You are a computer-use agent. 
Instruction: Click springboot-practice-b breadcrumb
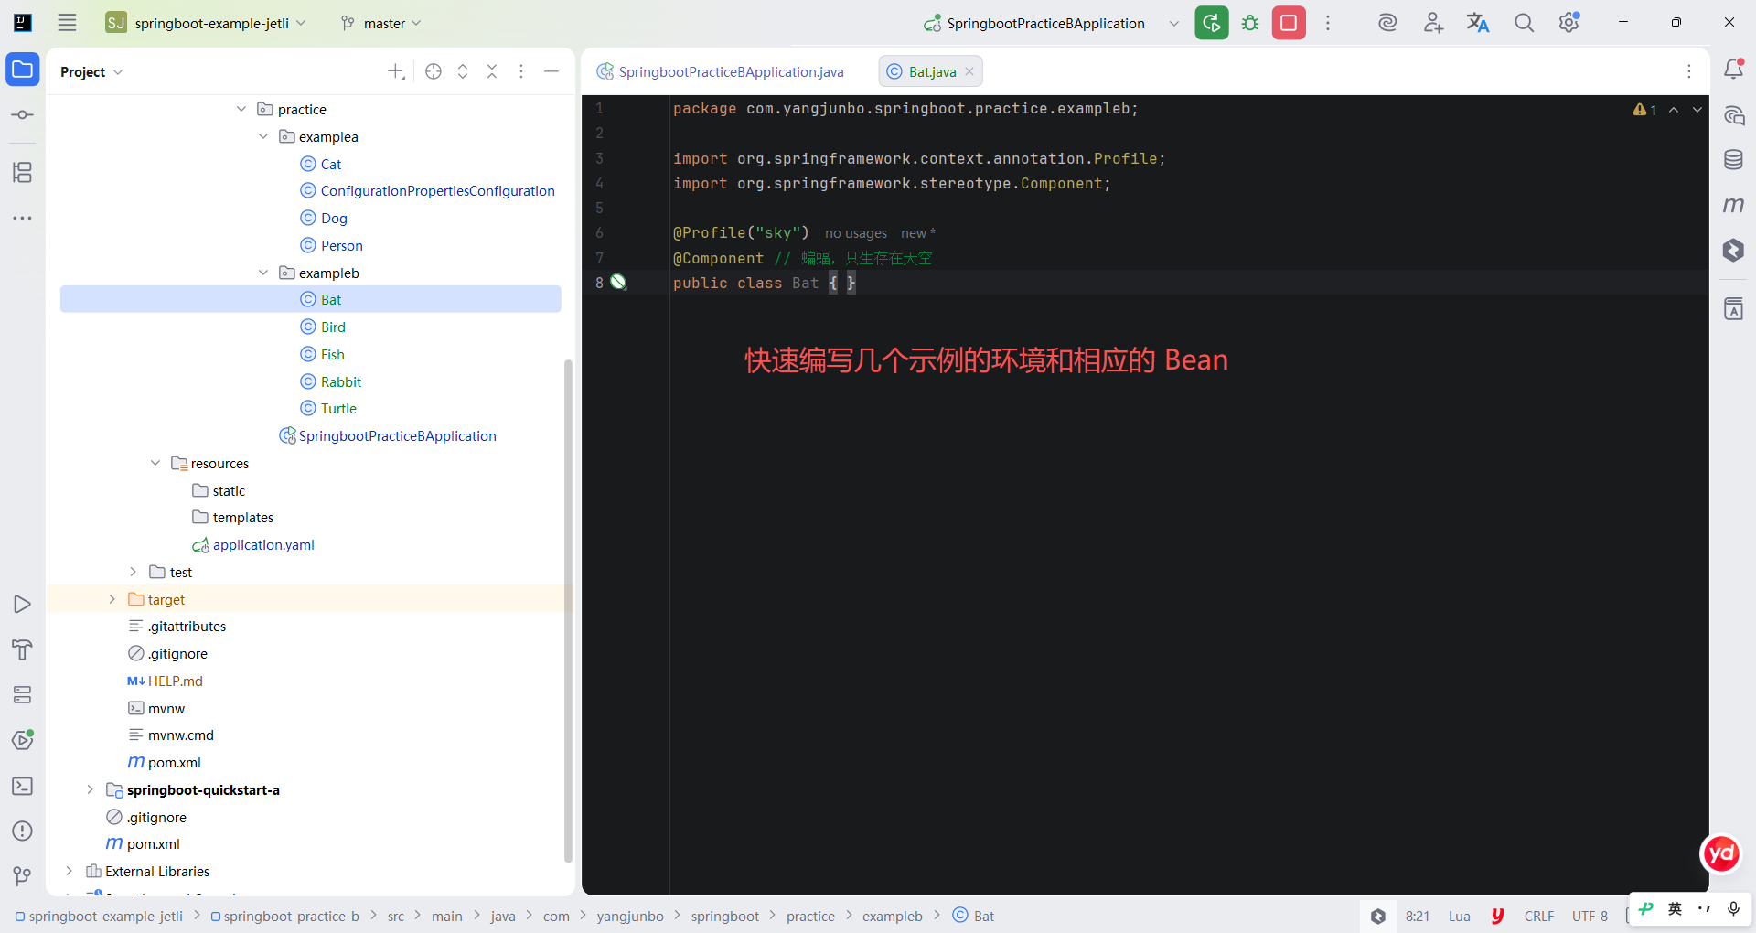click(284, 916)
